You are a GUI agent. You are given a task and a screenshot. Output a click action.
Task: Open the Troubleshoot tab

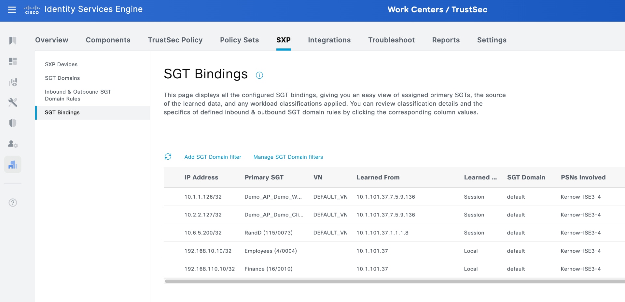point(391,40)
